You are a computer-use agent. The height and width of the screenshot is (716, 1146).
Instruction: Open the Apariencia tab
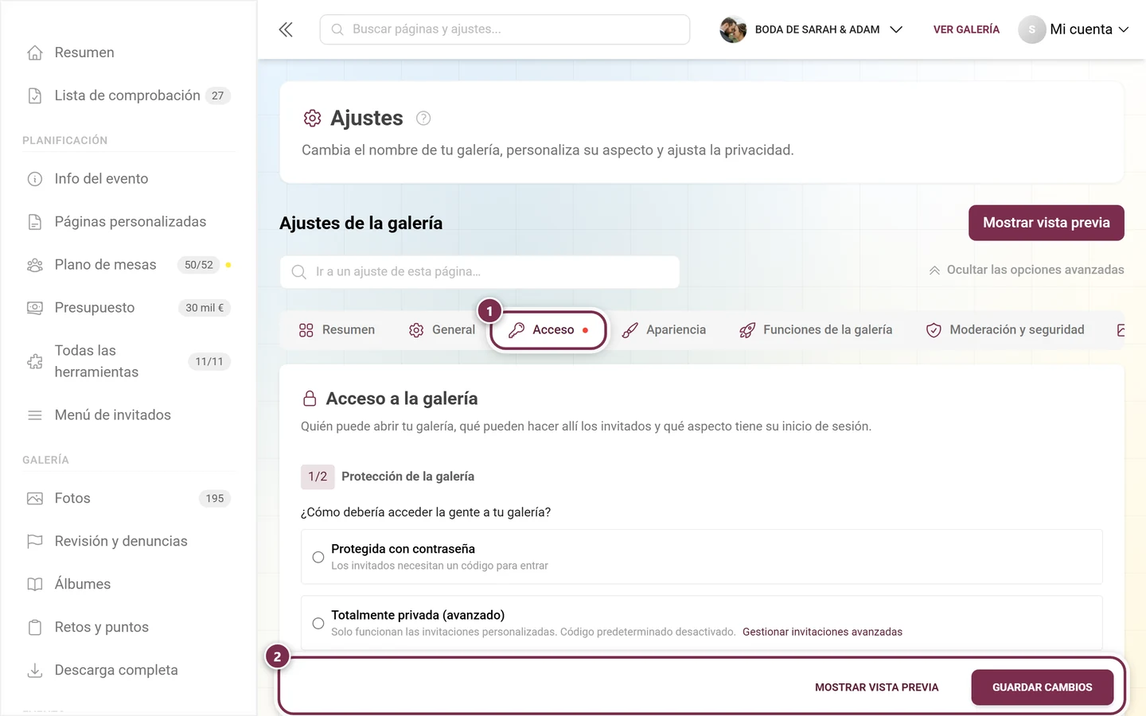(664, 330)
